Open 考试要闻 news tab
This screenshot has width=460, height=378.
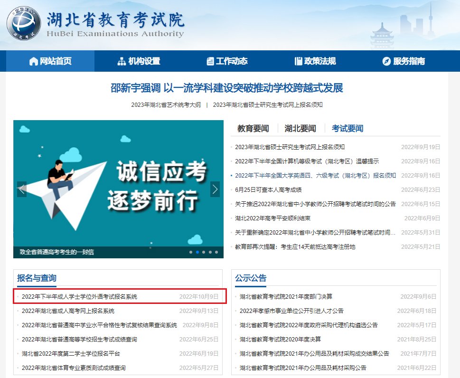[347, 129]
